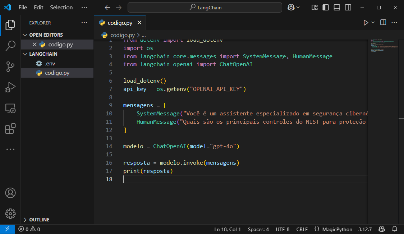Open problems from errors and warnings count
Screen dimensions: 404x234
29,229
